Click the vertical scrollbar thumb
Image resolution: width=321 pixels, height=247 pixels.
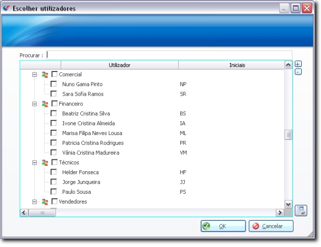(x=288, y=134)
